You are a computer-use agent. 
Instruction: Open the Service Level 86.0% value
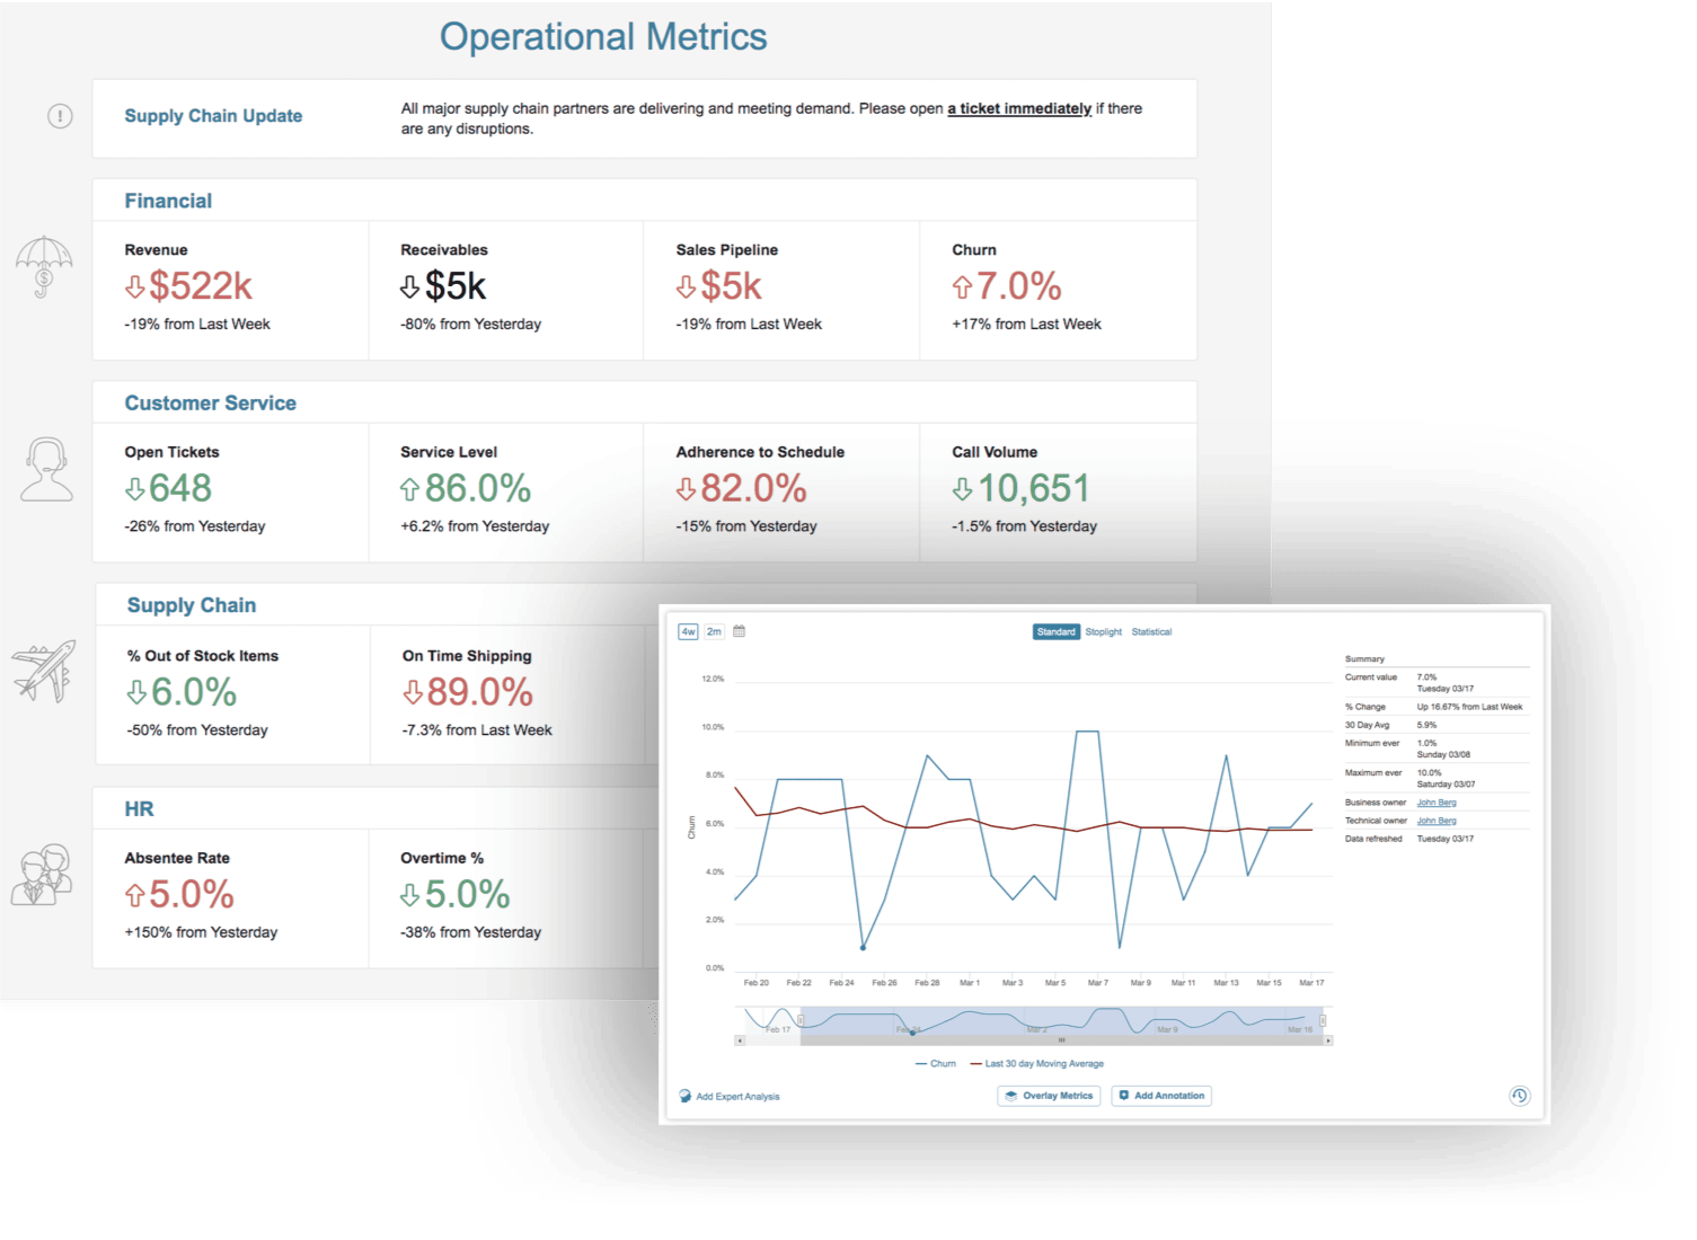(478, 488)
